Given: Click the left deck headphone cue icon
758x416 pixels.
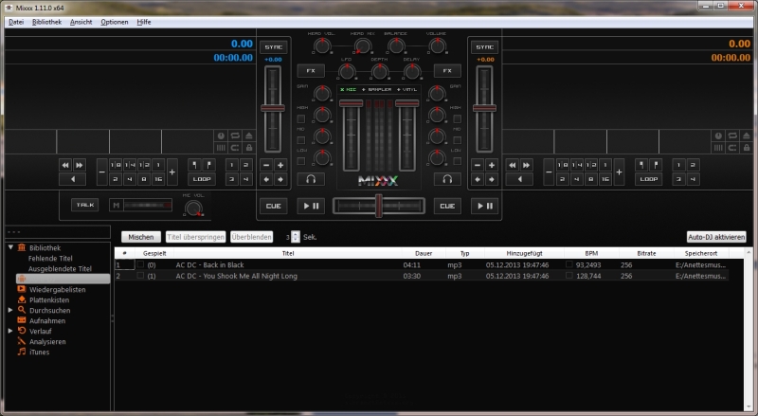Looking at the screenshot, I should (x=311, y=178).
